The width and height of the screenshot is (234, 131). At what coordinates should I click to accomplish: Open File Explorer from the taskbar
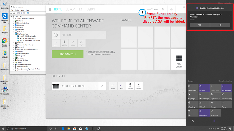pos(69,129)
